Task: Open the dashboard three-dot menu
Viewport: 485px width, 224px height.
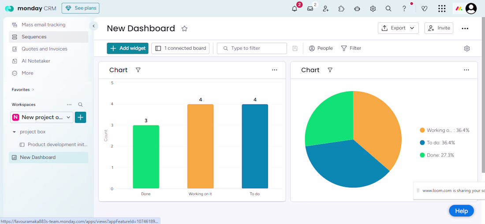Action: pos(465,29)
